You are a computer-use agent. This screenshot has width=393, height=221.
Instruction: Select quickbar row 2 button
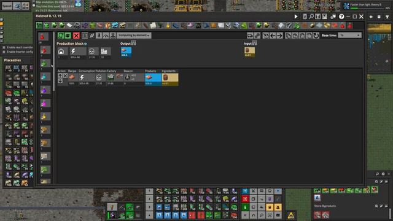click(149, 199)
